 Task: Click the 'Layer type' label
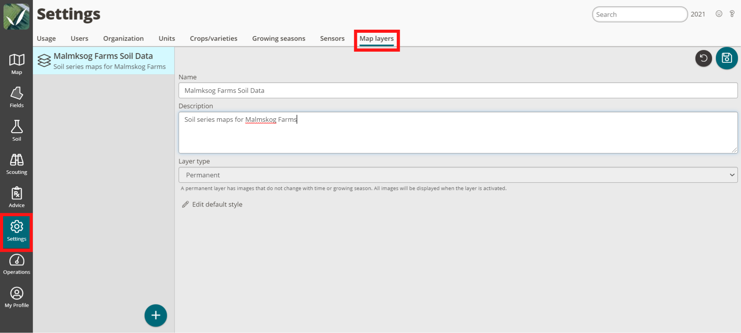pyautogui.click(x=194, y=161)
